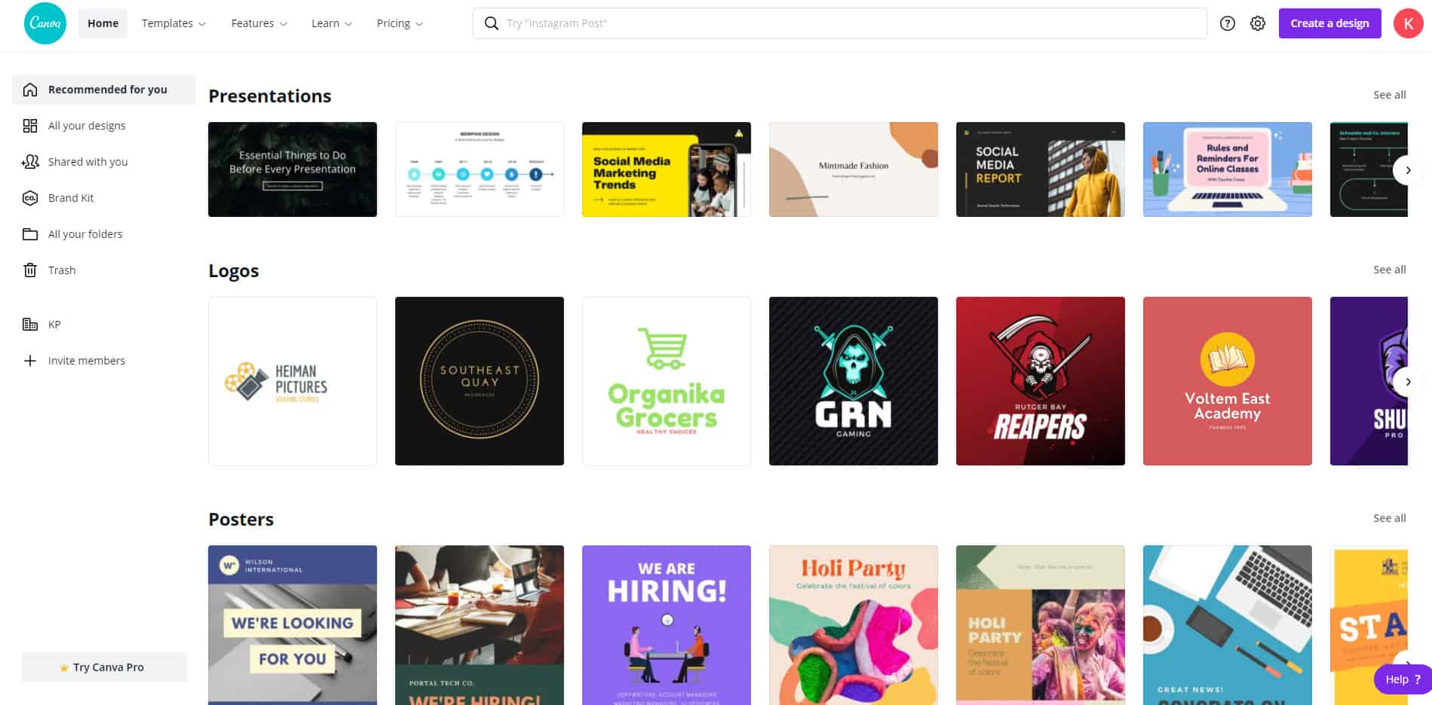1432x705 pixels.
Task: Click the Try Canva Pro button
Action: (x=104, y=667)
